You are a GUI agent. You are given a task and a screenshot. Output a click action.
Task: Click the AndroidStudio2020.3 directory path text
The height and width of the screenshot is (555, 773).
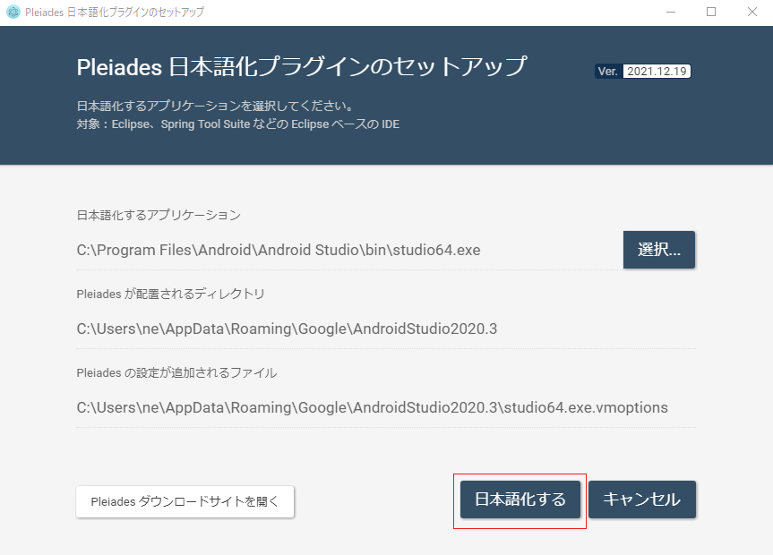pos(287,329)
